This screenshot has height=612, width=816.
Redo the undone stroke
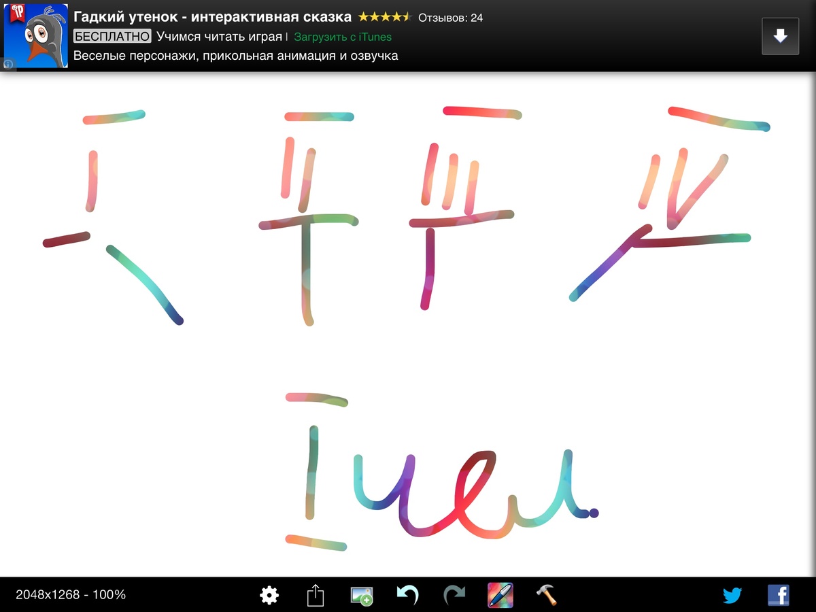[x=454, y=596]
